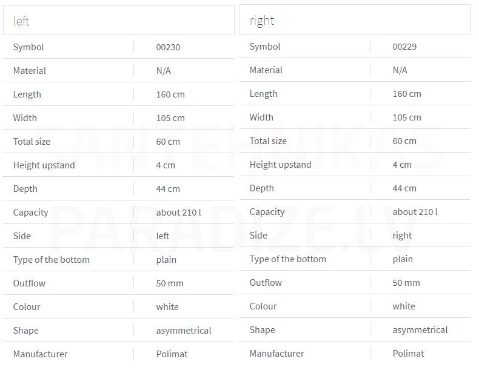479x373 pixels.
Task: Click right Shape value asymmetrical
Action: pyautogui.click(x=420, y=330)
